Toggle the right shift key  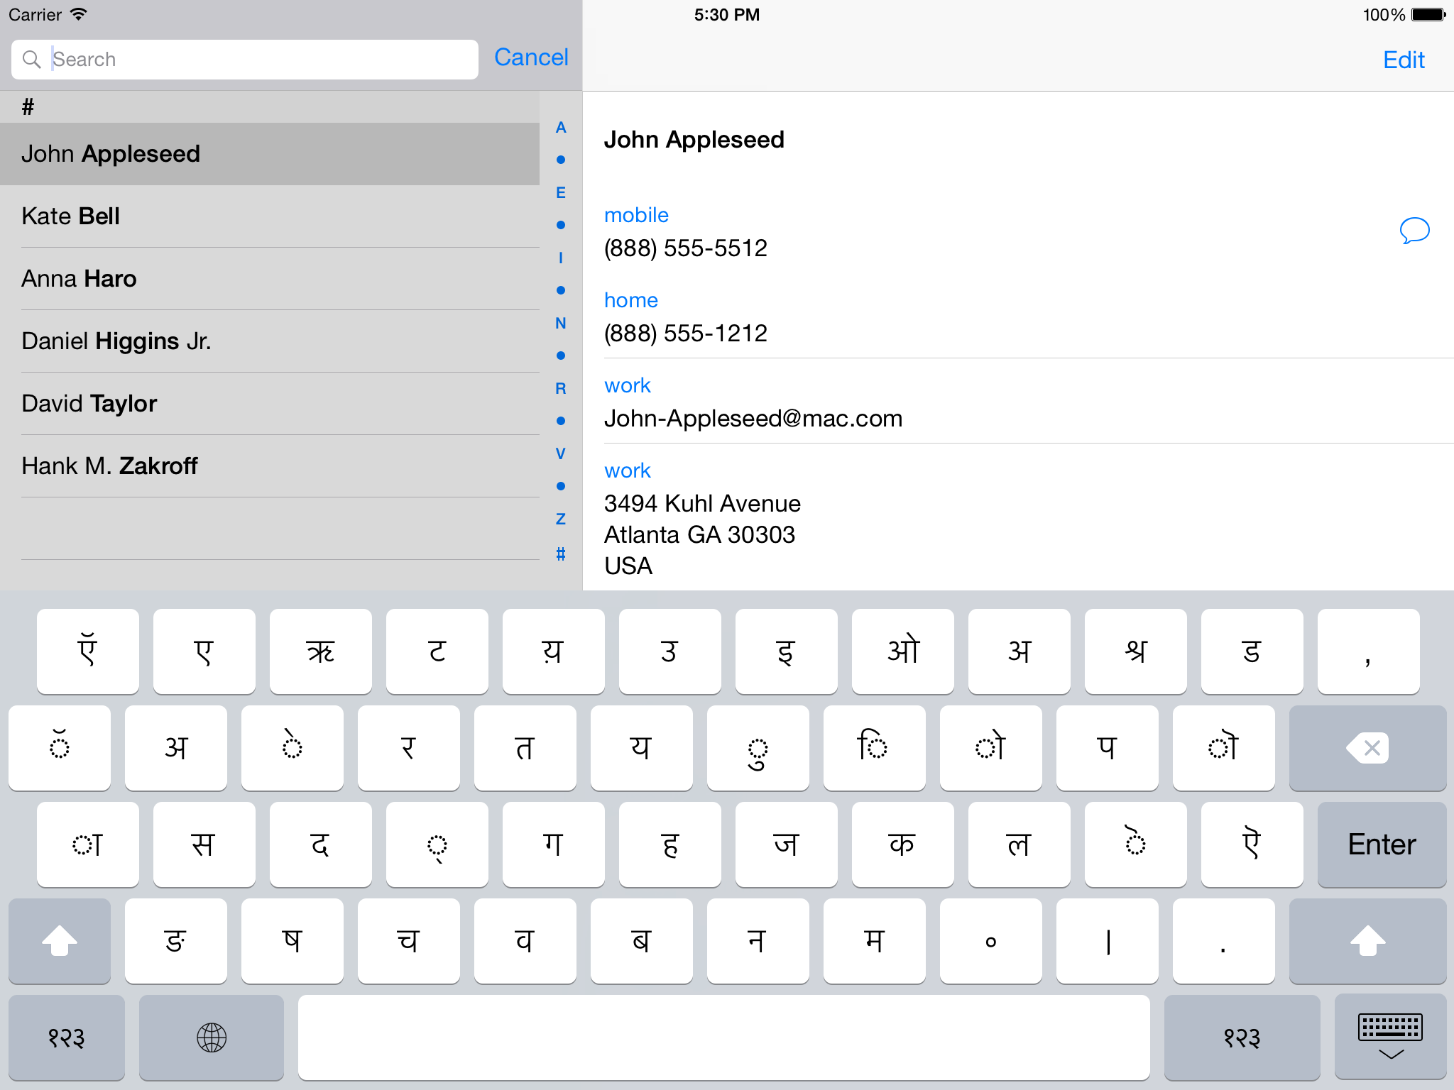pyautogui.click(x=1367, y=941)
